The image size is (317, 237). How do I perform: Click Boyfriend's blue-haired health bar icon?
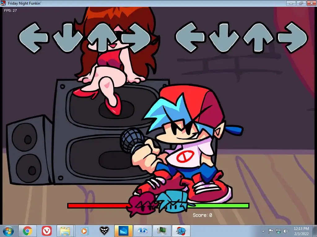175,202
